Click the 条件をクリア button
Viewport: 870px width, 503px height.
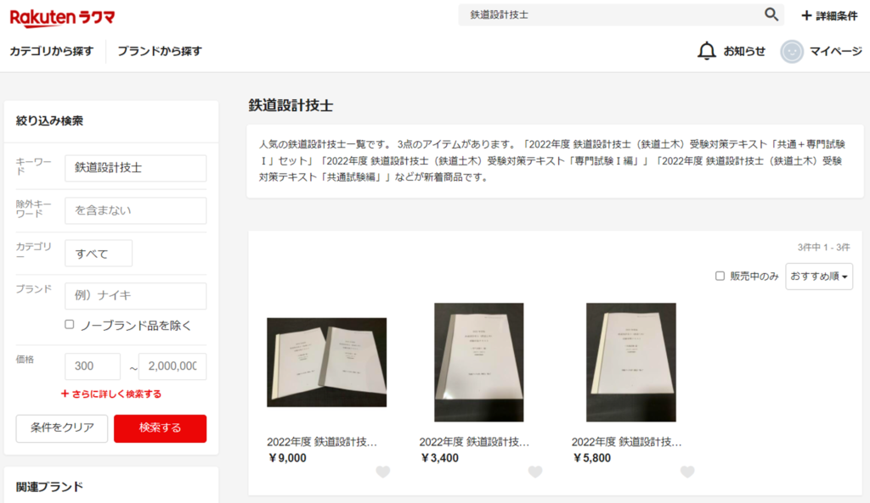click(61, 428)
